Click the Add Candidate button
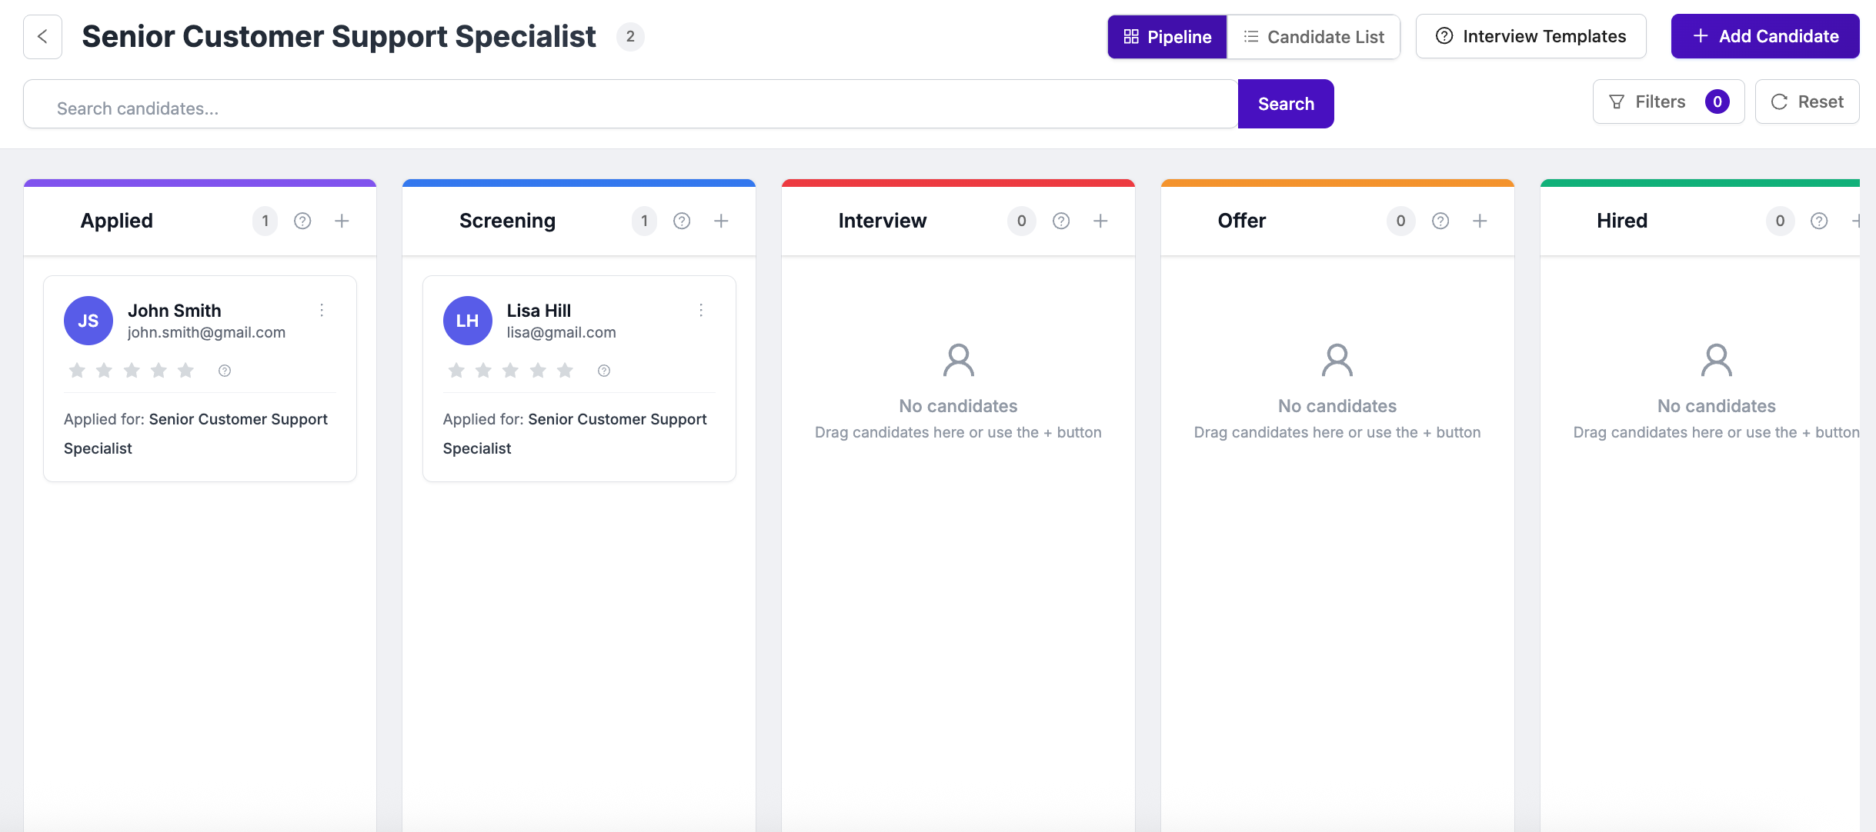1876x832 pixels. pos(1764,35)
